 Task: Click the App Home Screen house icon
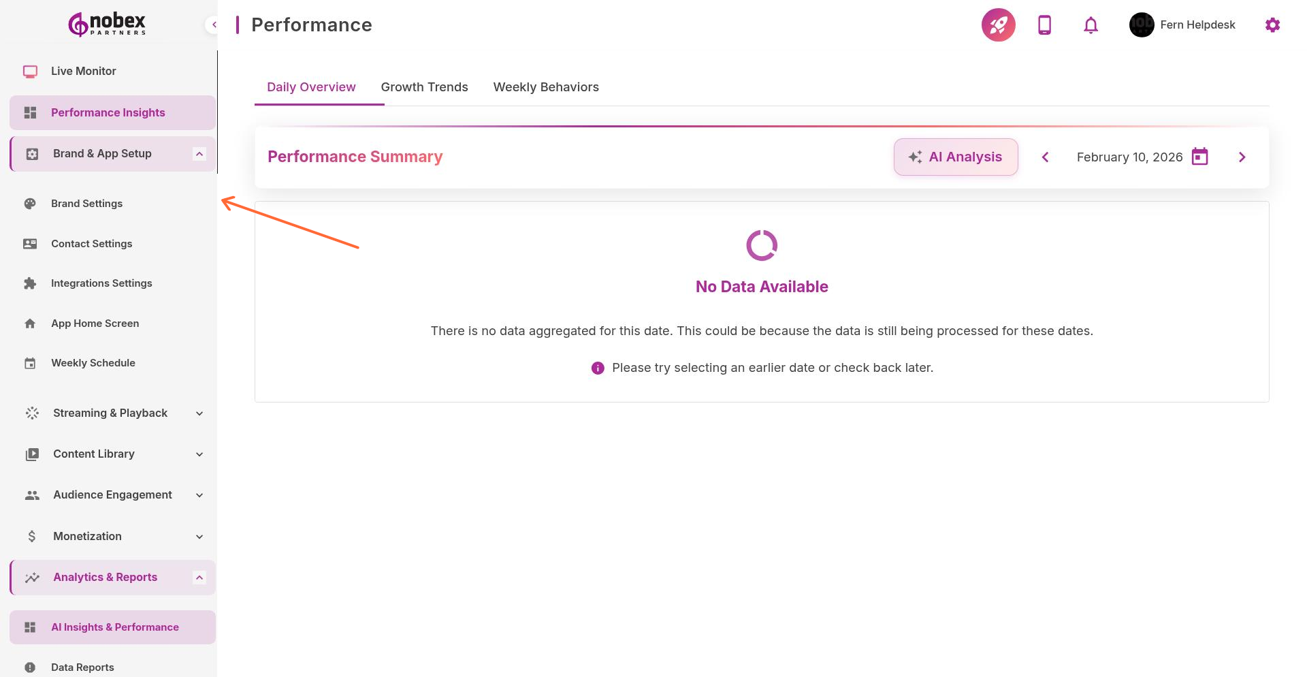[31, 323]
